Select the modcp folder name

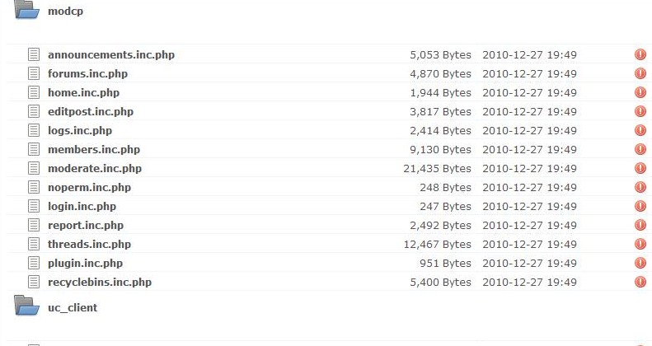coord(66,12)
